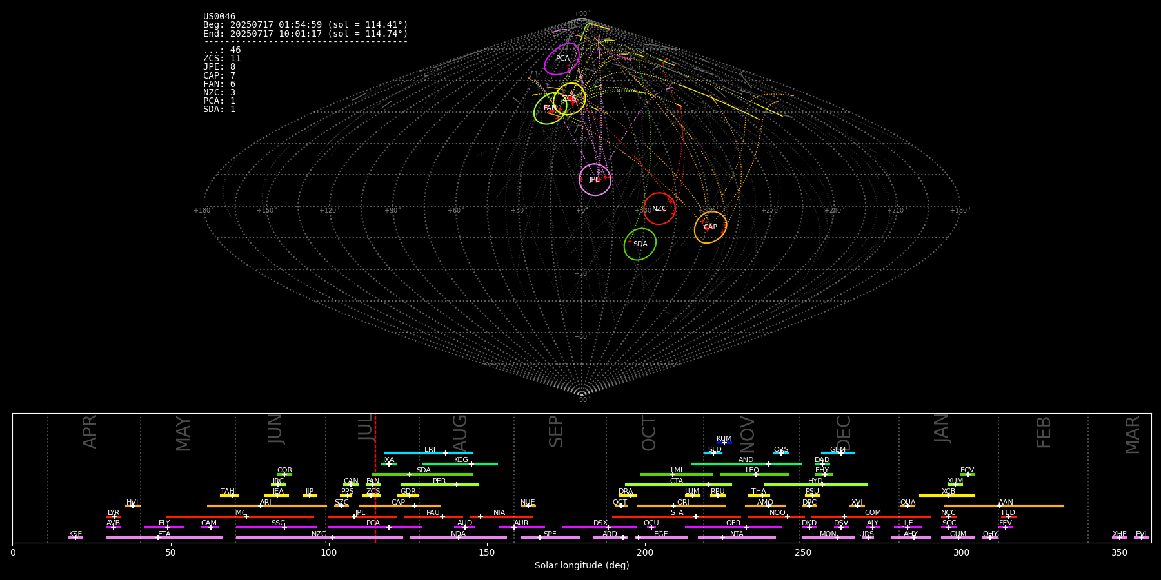The height and width of the screenshot is (580, 1161).
Task: Click the station ID text US0046
Action: click(x=219, y=17)
